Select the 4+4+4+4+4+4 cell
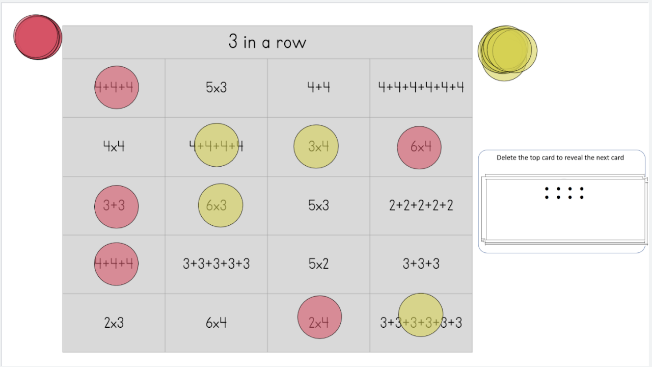 click(421, 88)
